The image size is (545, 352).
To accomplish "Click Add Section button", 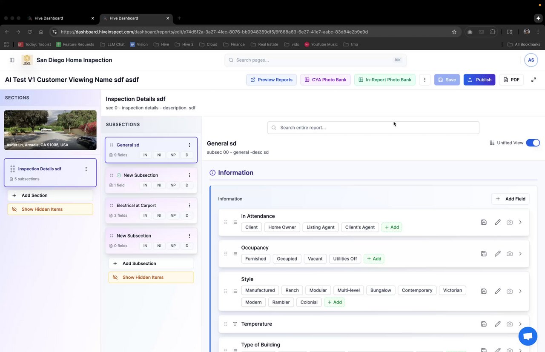I will [x=50, y=195].
